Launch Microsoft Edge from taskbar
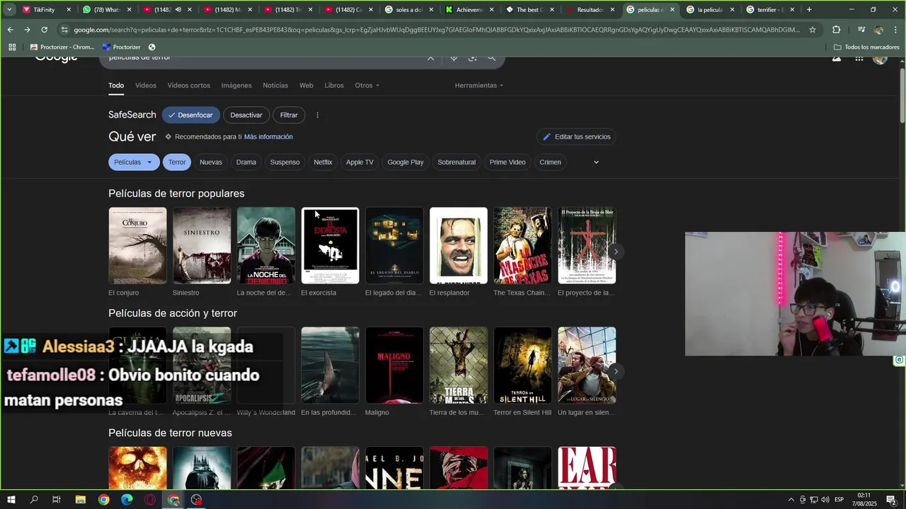Viewport: 906px width, 509px height. coord(127,500)
